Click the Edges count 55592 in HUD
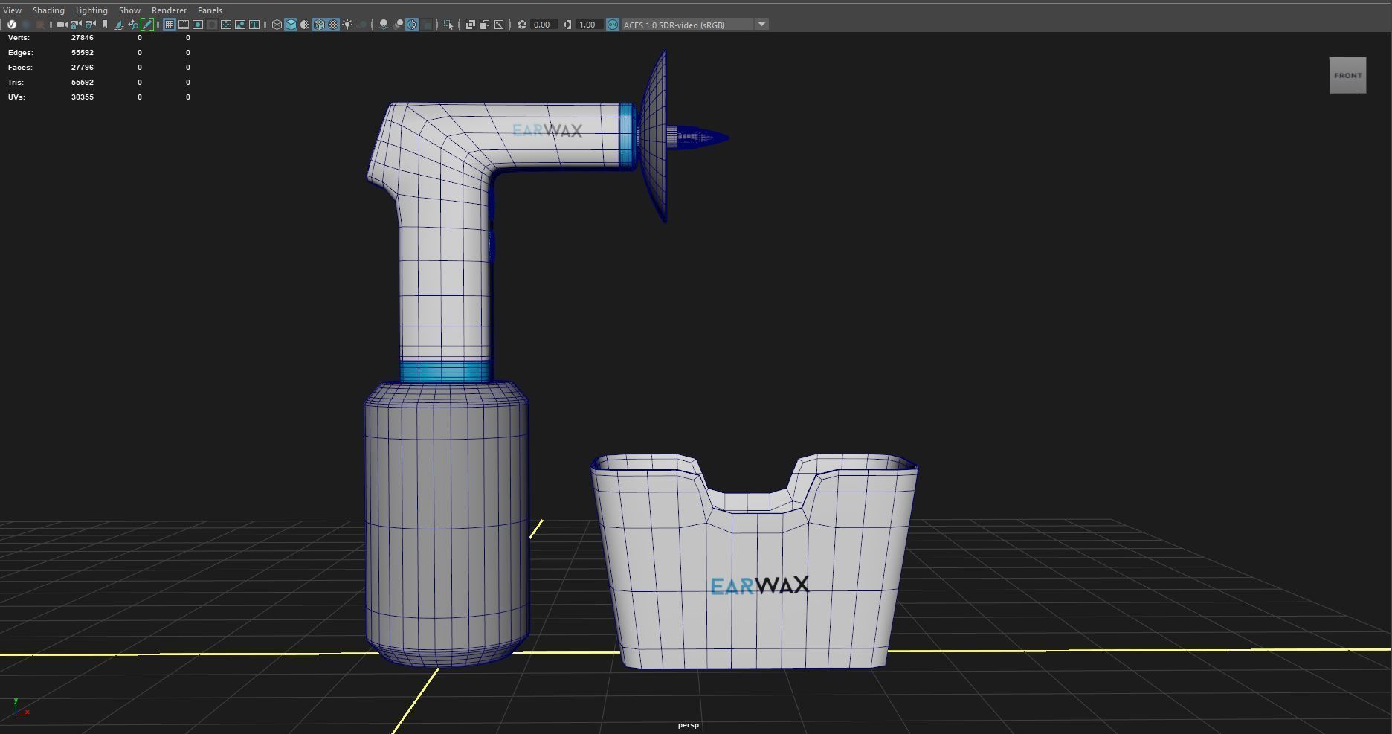 click(82, 52)
